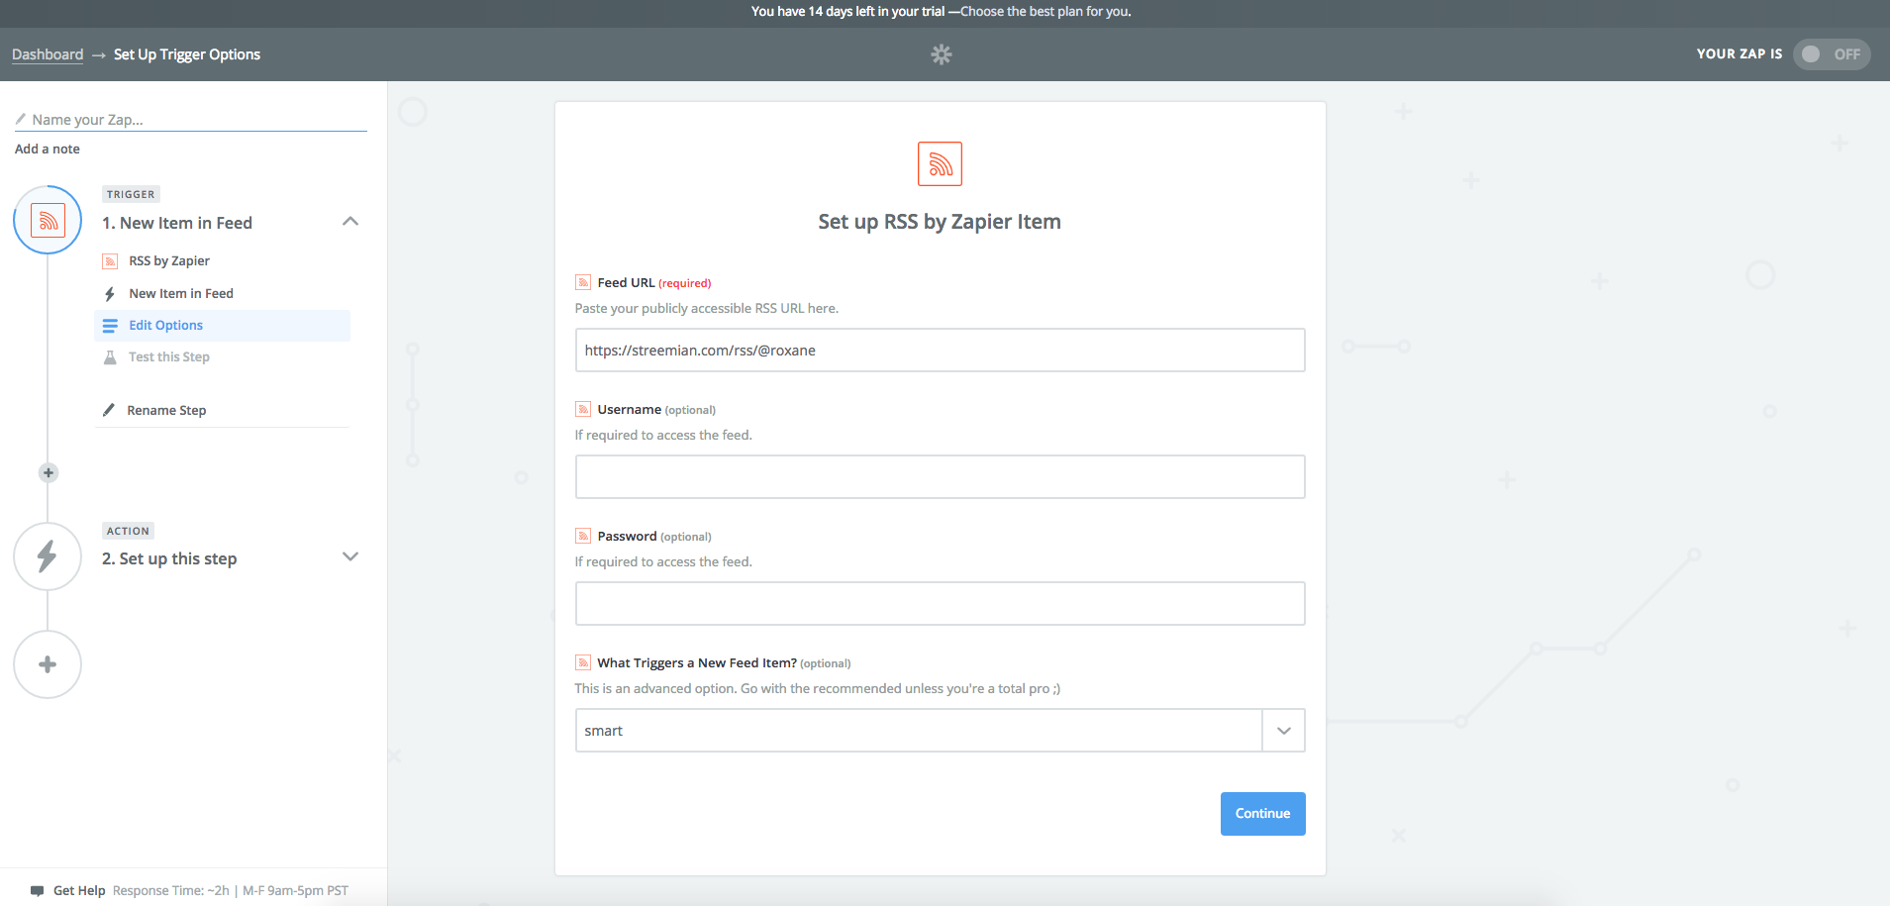Viewport: 1890px width, 906px height.
Task: Click the flask icon beside Test this Step
Action: [x=110, y=357]
